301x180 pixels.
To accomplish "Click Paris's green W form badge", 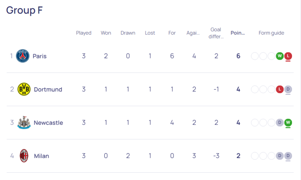I will tap(280, 56).
